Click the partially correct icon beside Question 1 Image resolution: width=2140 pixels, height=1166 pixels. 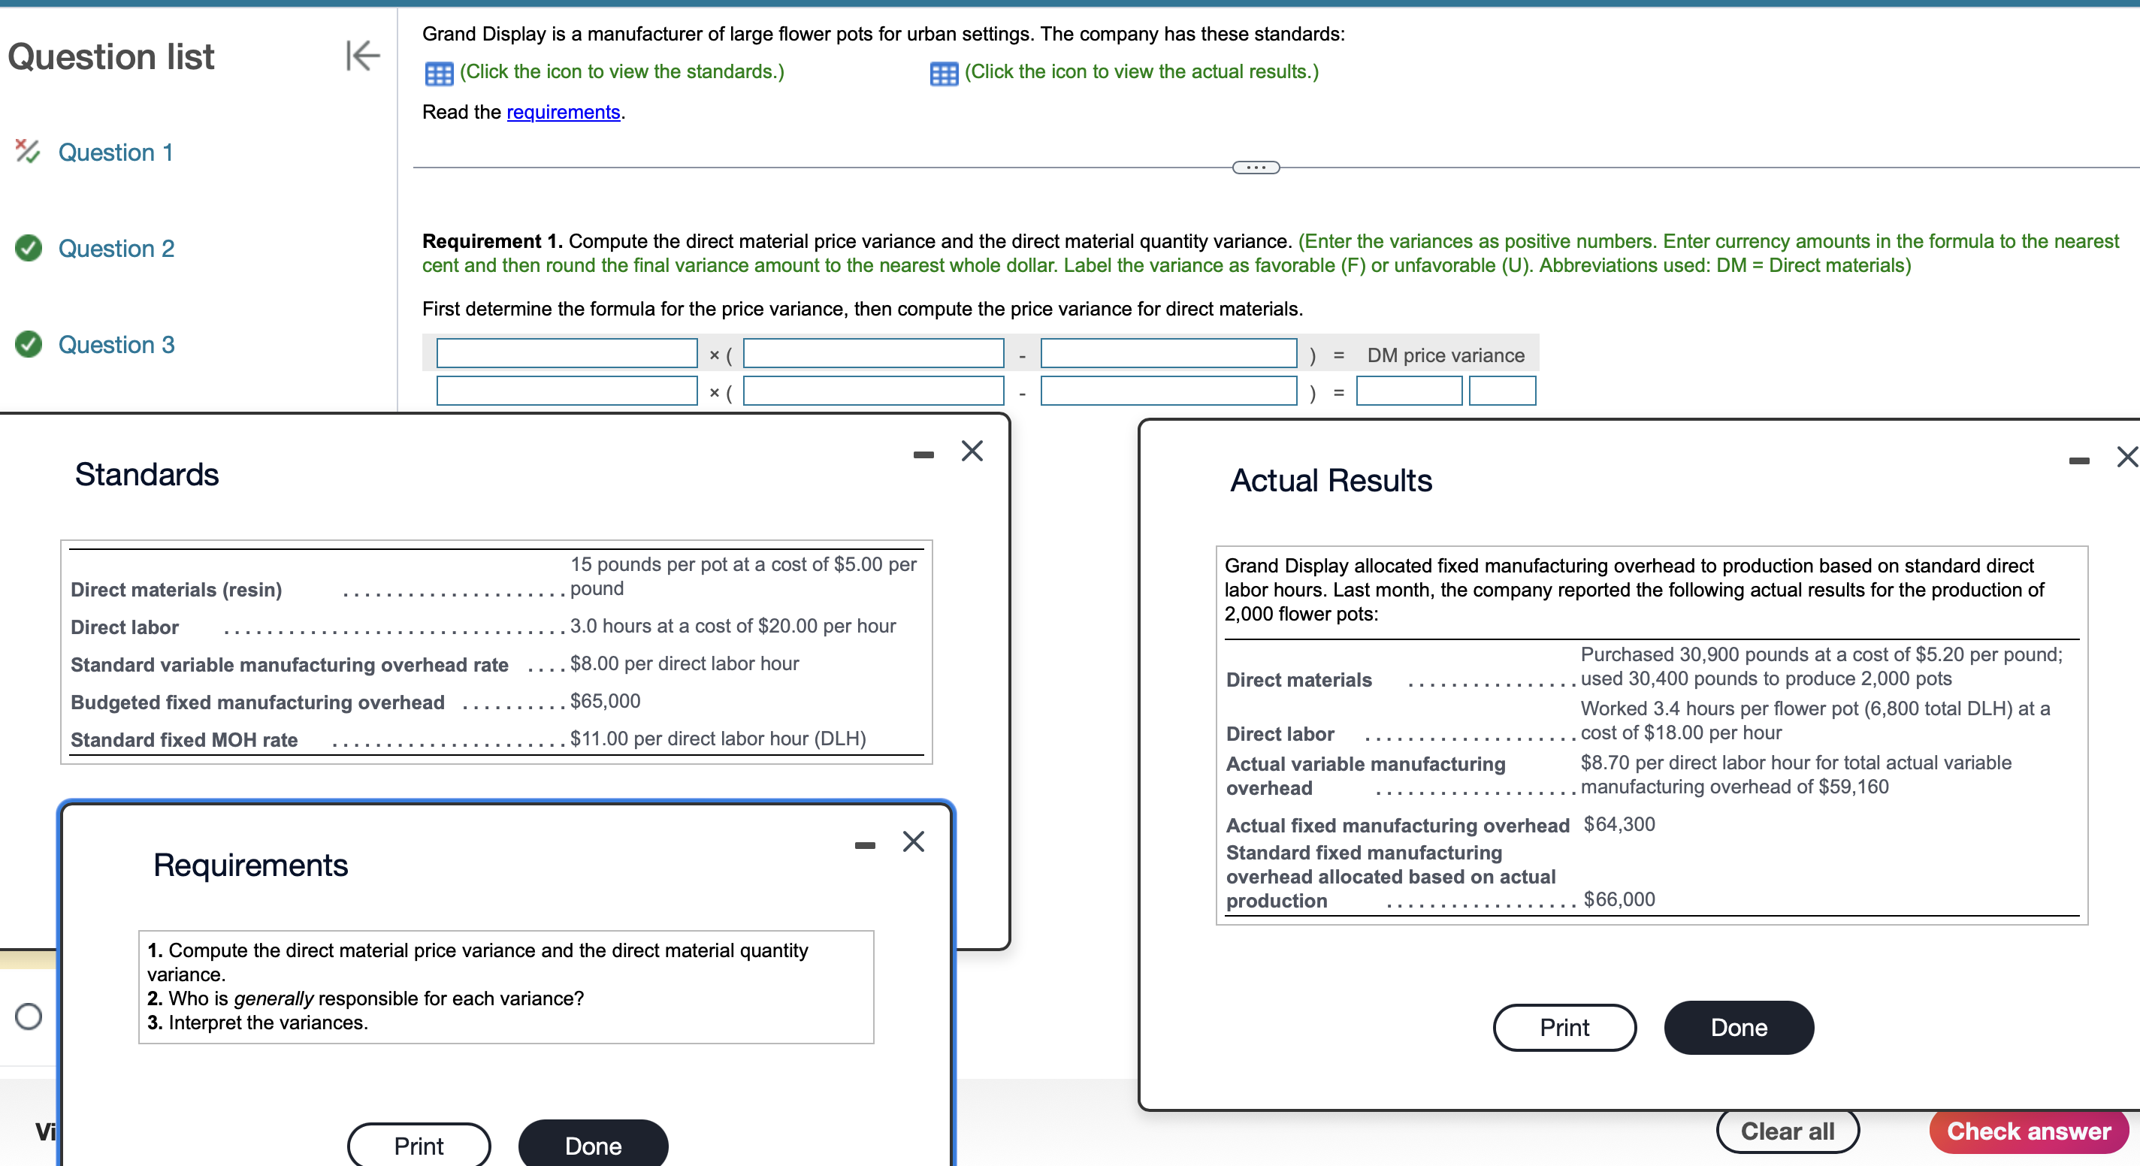pos(27,151)
